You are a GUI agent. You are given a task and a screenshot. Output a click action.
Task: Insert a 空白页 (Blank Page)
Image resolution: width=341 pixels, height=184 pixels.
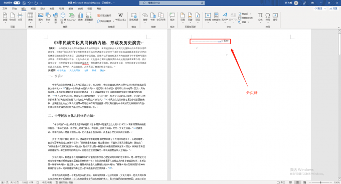13,17
